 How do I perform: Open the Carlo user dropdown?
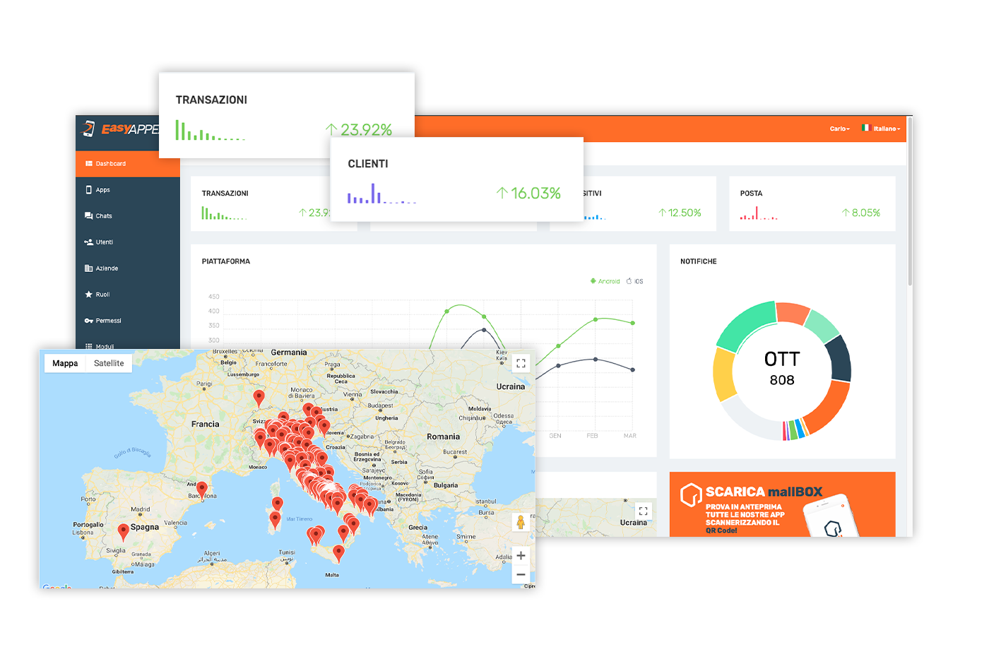coord(840,129)
